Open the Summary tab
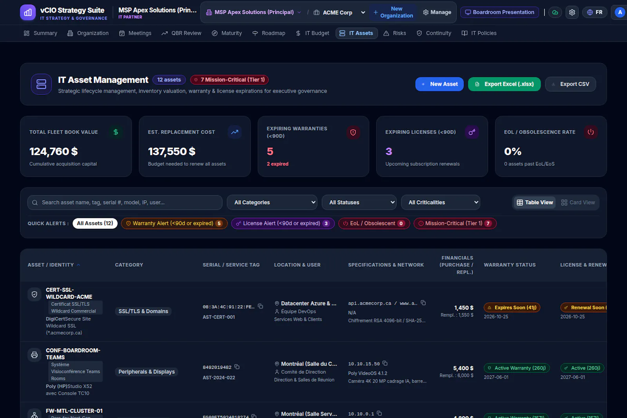 40,33
